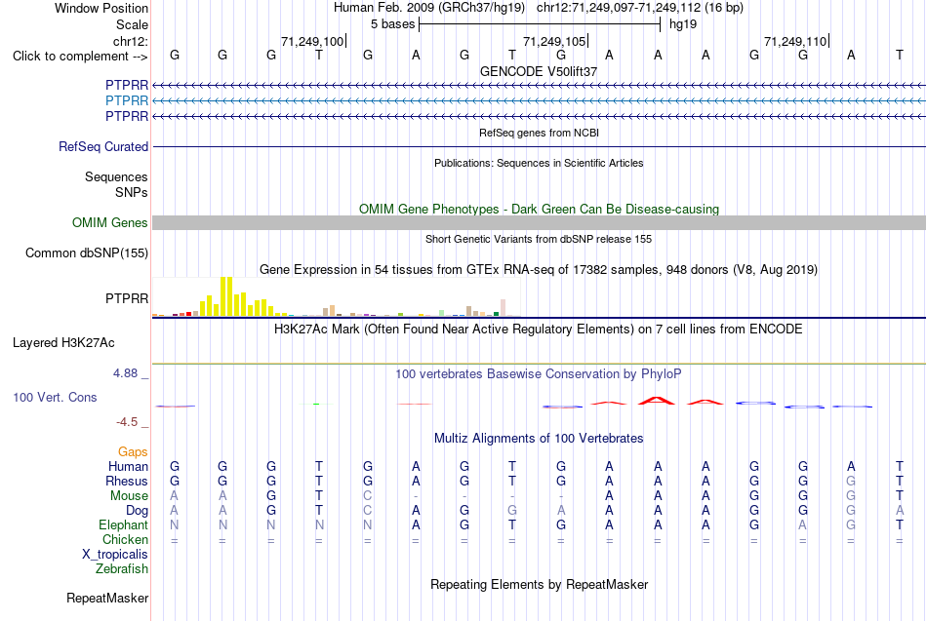
Task: Click the Layered H3K27Ac label
Action: pos(63,343)
